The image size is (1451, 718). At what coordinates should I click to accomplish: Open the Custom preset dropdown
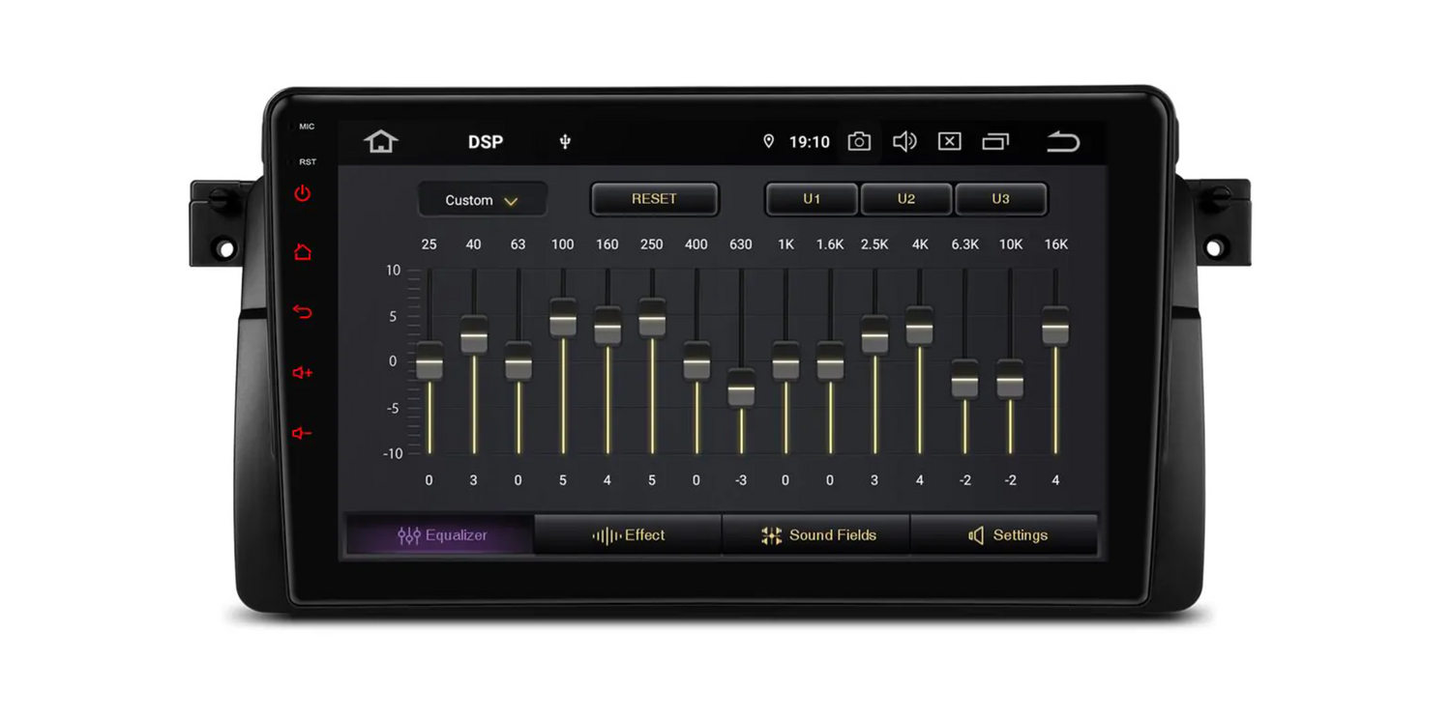pyautogui.click(x=482, y=200)
